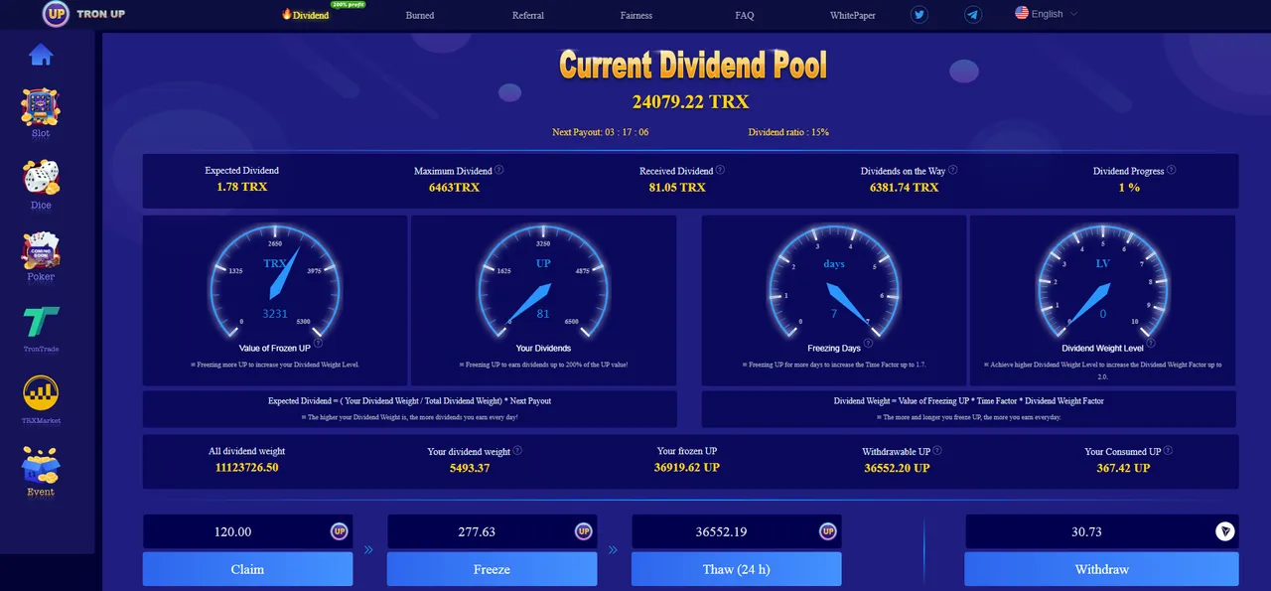Click the Next Payout countdown text
The height and width of the screenshot is (591, 1271).
[601, 132]
